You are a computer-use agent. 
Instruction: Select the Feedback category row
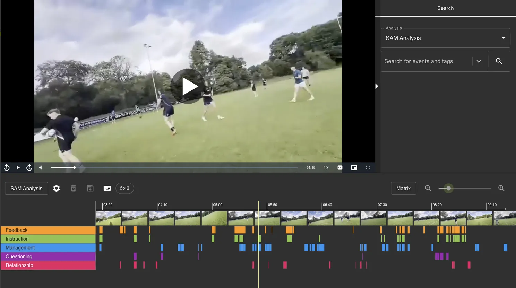48,230
